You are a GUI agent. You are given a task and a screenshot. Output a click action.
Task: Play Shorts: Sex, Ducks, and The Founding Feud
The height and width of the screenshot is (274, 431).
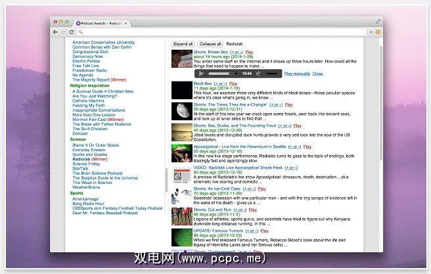pos(298,126)
